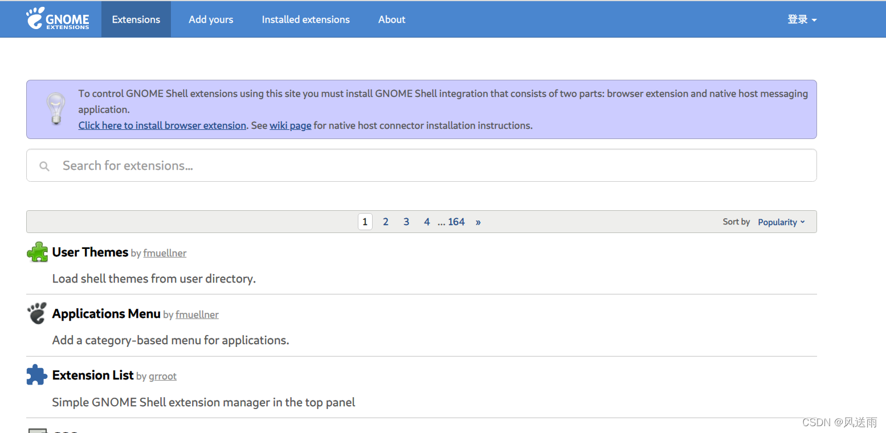Click the Search for extensions field

(x=422, y=165)
